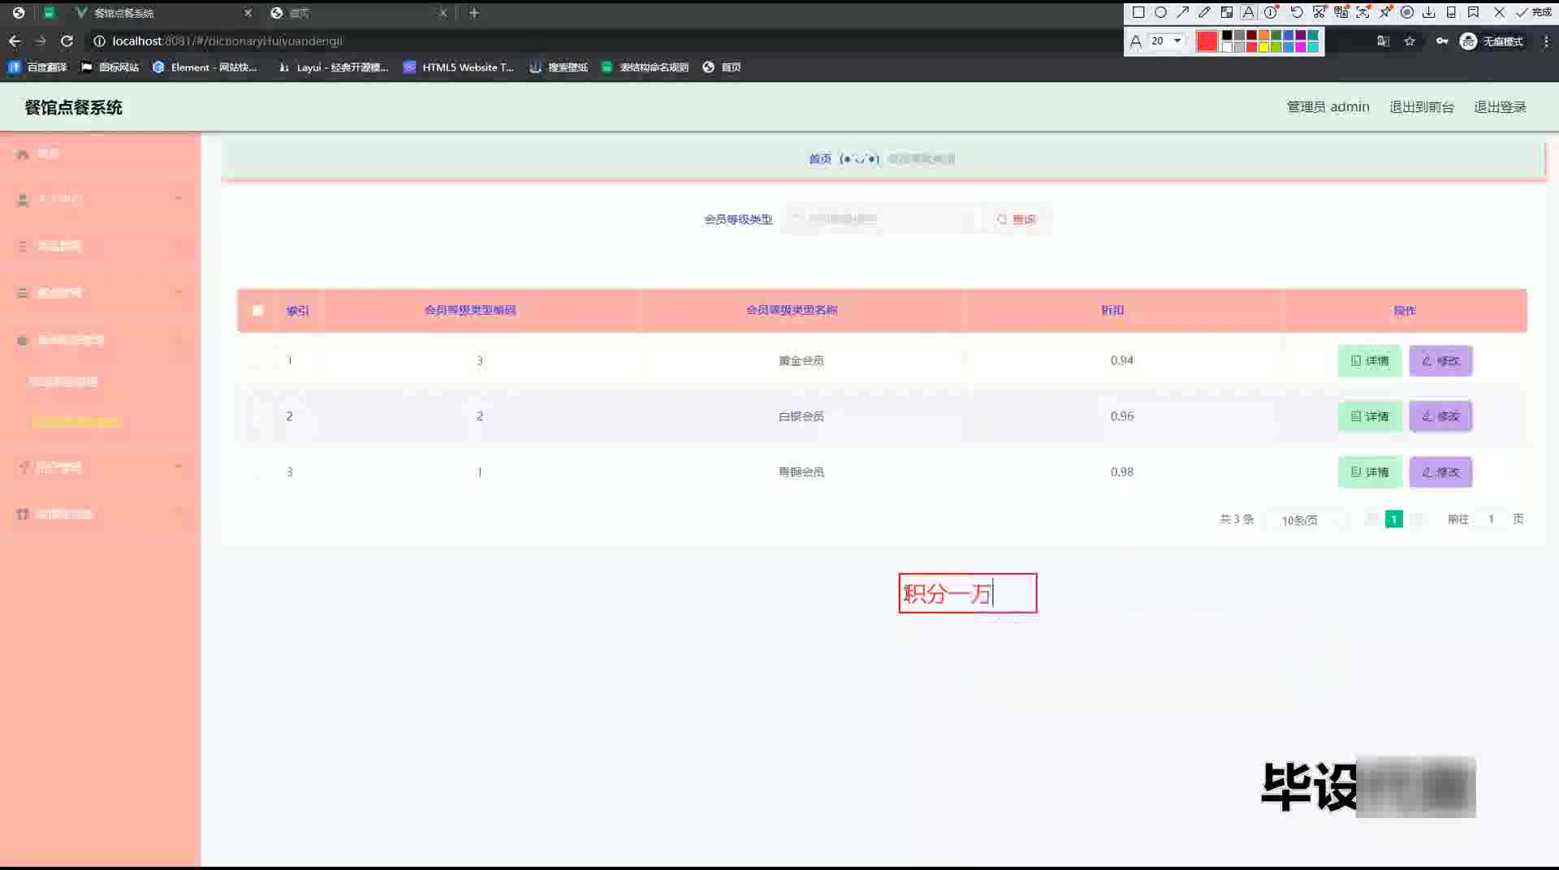The width and height of the screenshot is (1559, 870).
Task: Choose the pencil drawing tool
Action: click(1204, 12)
